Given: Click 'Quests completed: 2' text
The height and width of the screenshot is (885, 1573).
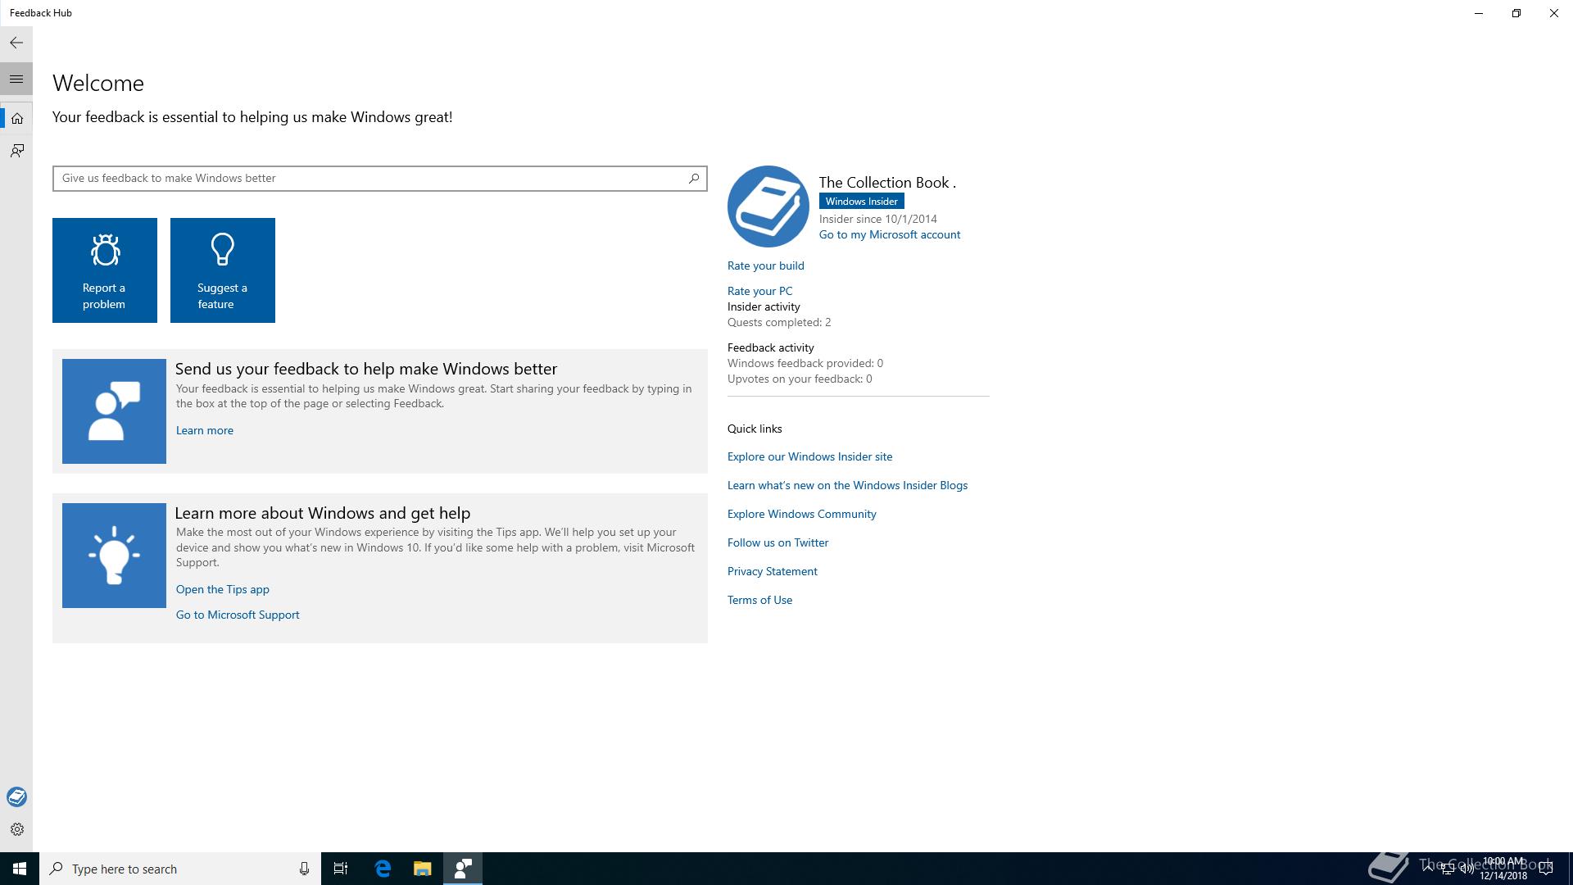Looking at the screenshot, I should point(779,322).
